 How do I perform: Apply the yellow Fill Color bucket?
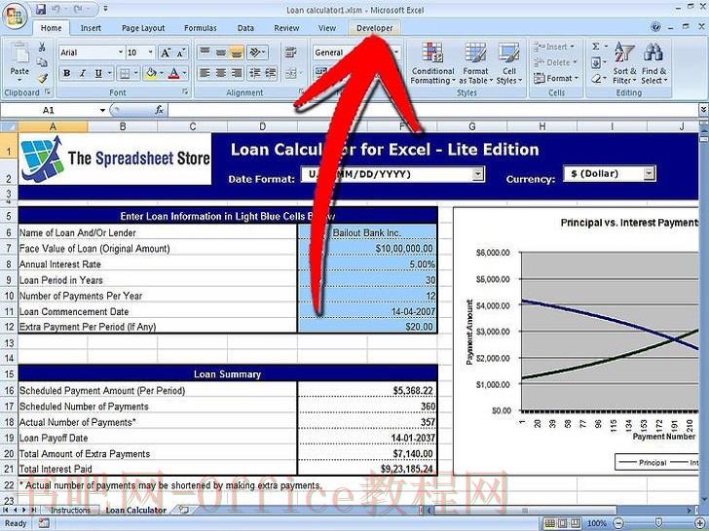tap(151, 73)
